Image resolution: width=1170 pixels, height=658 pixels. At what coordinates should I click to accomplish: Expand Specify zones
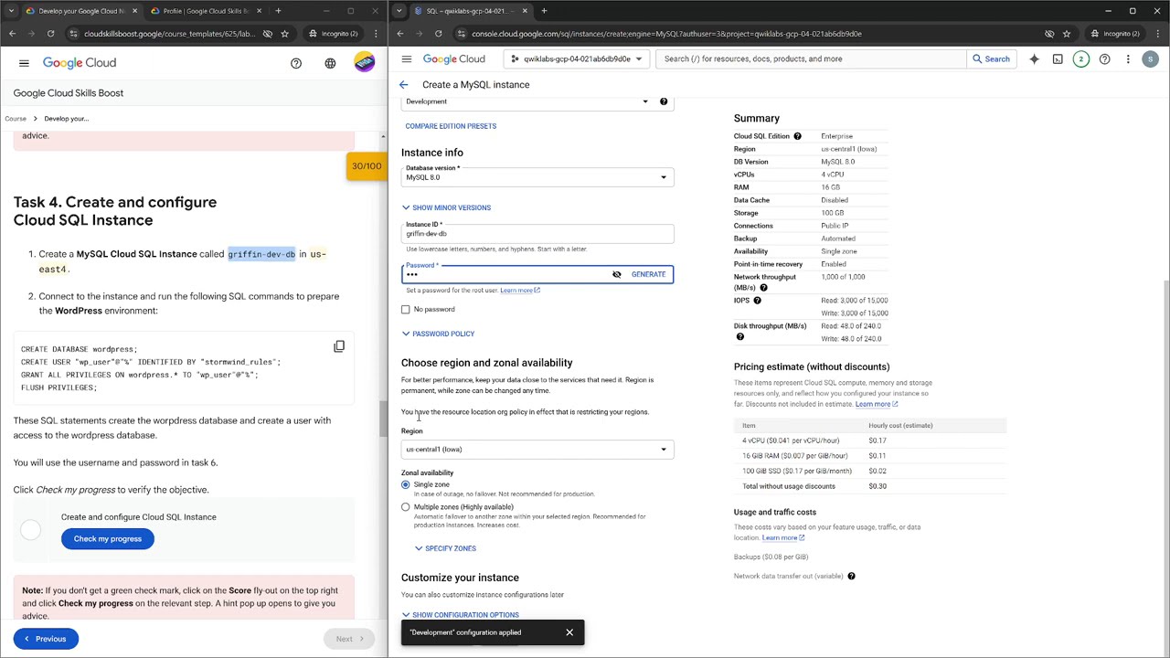445,548
